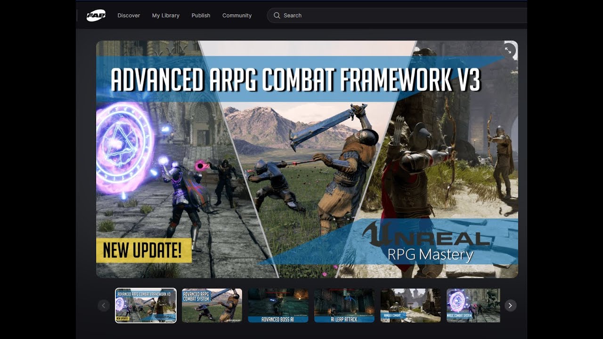Select the Magic Combat System thumbnail
The width and height of the screenshot is (603, 339).
coord(473,306)
